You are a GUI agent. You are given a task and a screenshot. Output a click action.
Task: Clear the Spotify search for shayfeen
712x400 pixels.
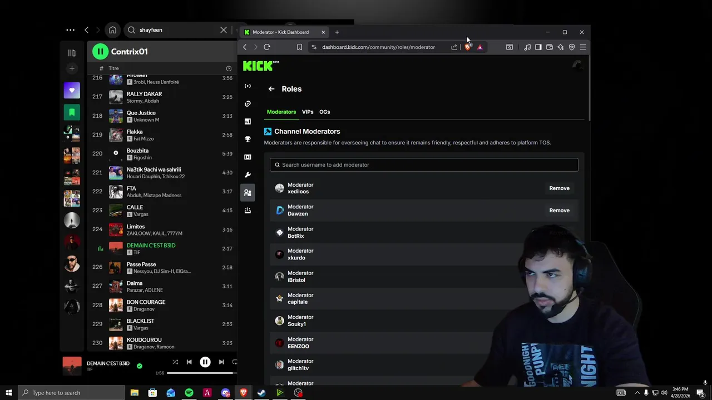224,30
